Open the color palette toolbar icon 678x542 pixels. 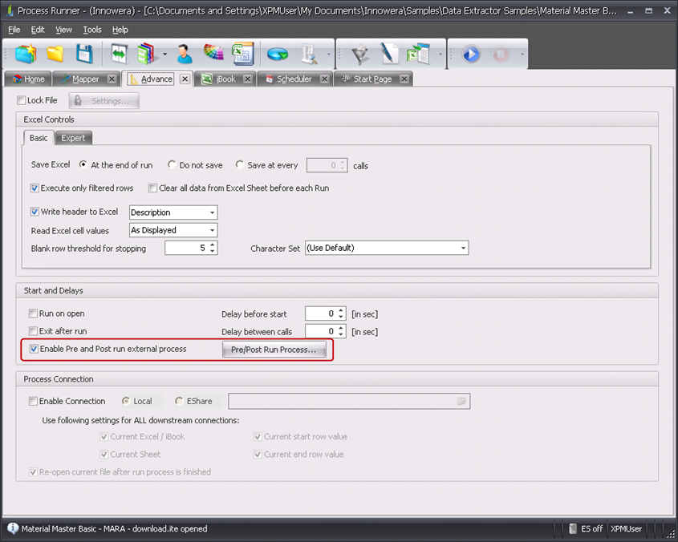coord(213,55)
